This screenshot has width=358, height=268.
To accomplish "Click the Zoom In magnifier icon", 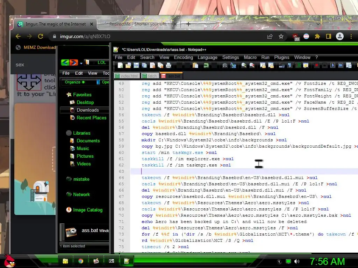I will click(244, 66).
